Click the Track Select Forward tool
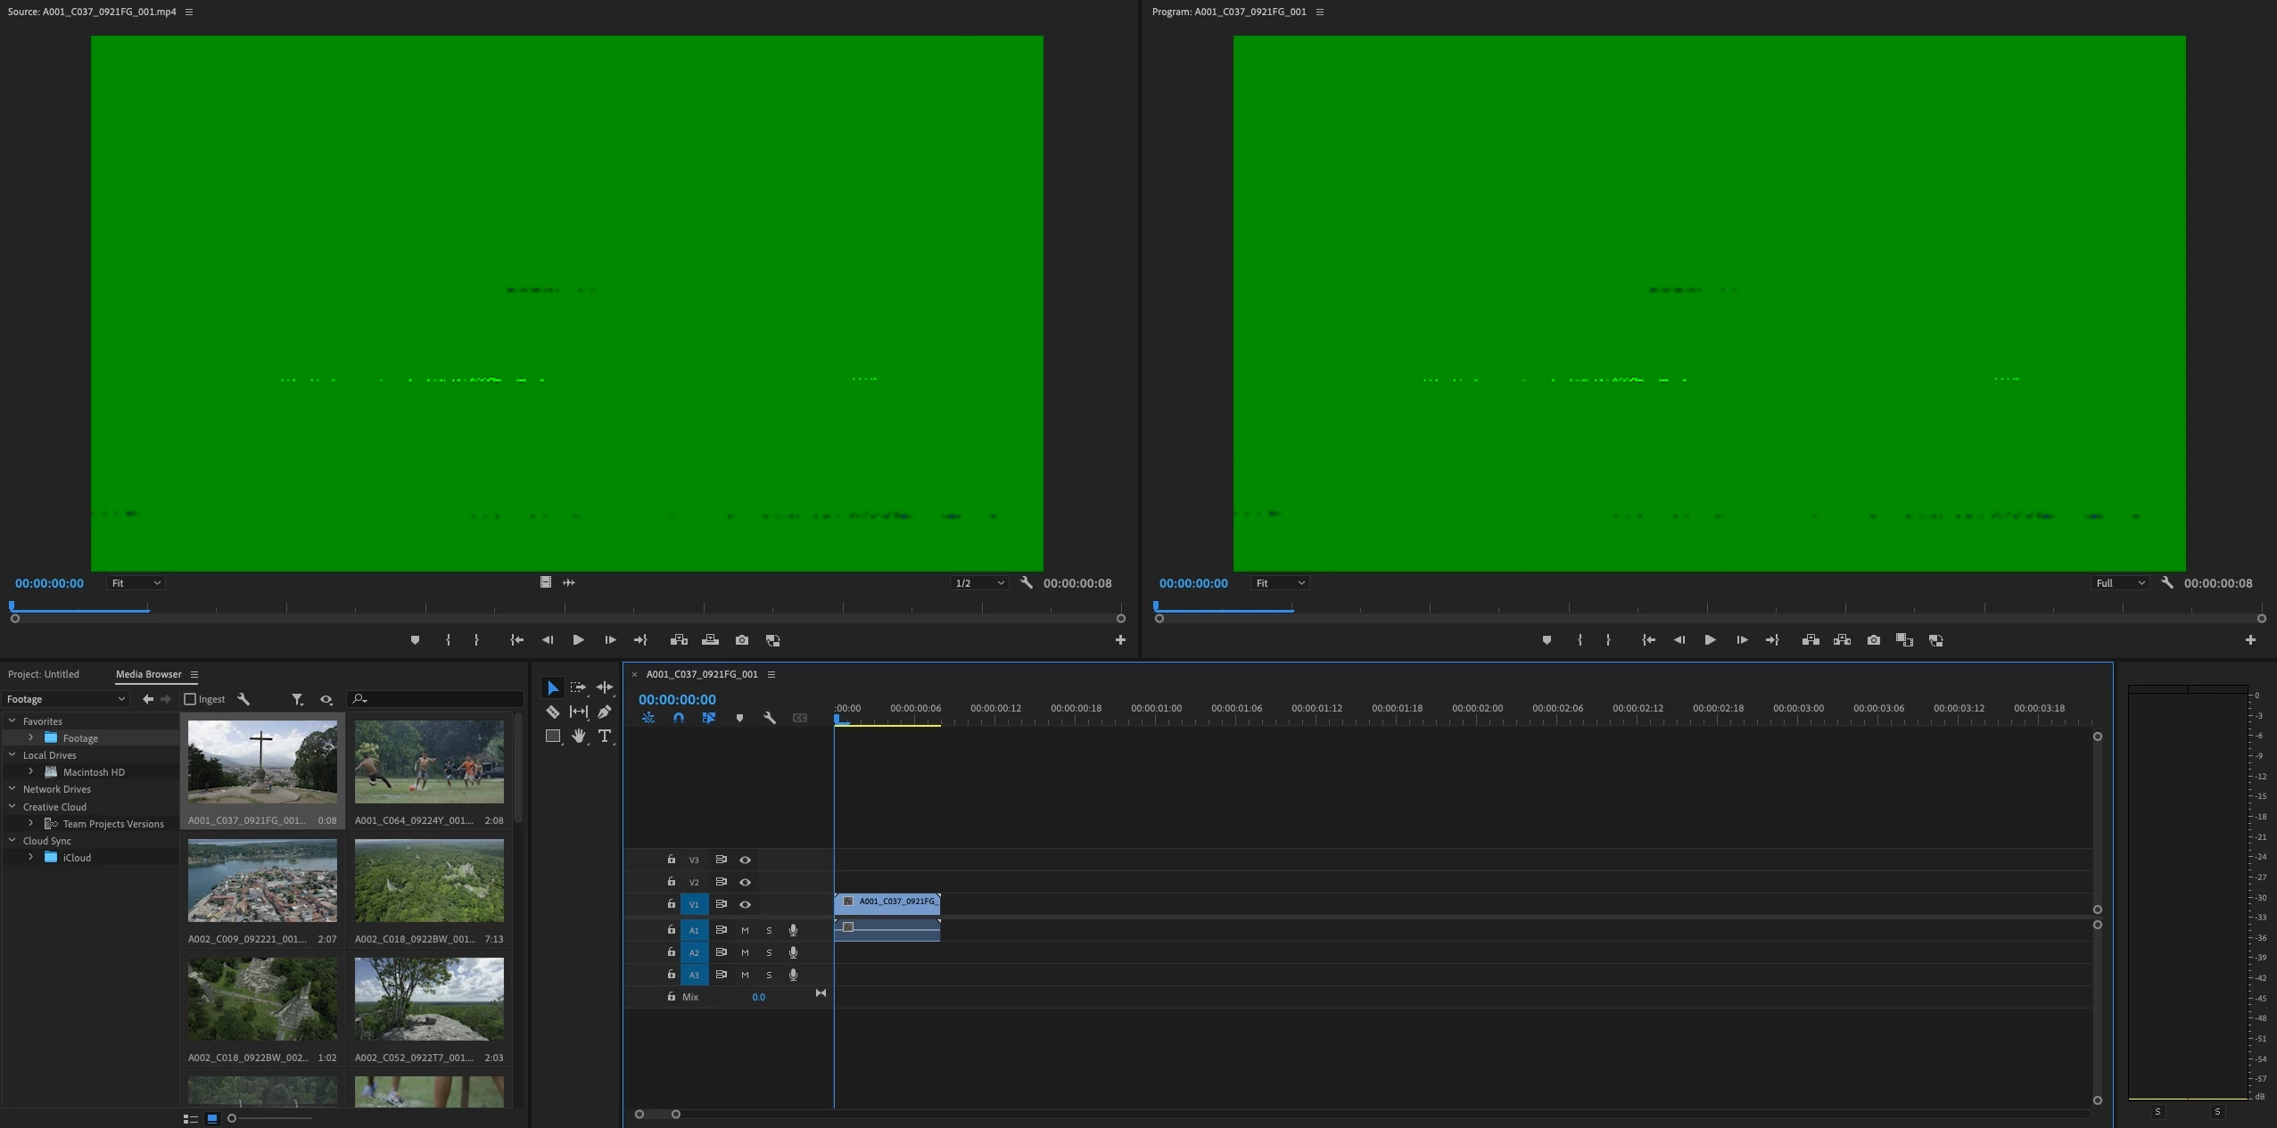Viewport: 2277px width, 1128px height. coord(578,688)
